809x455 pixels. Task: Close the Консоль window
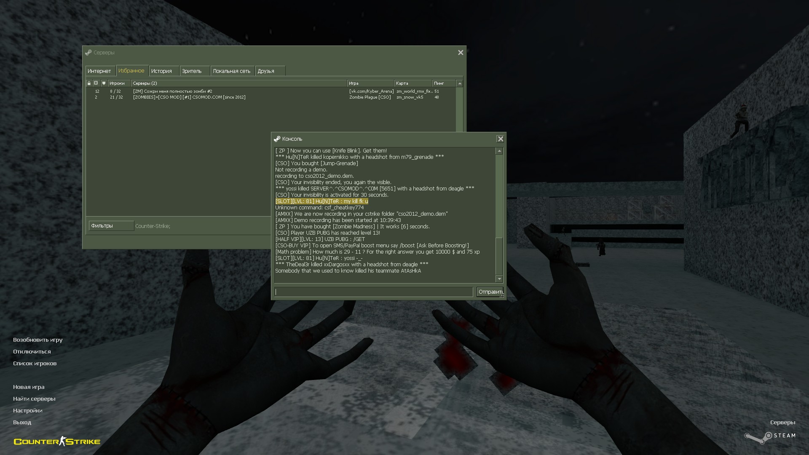click(x=500, y=139)
